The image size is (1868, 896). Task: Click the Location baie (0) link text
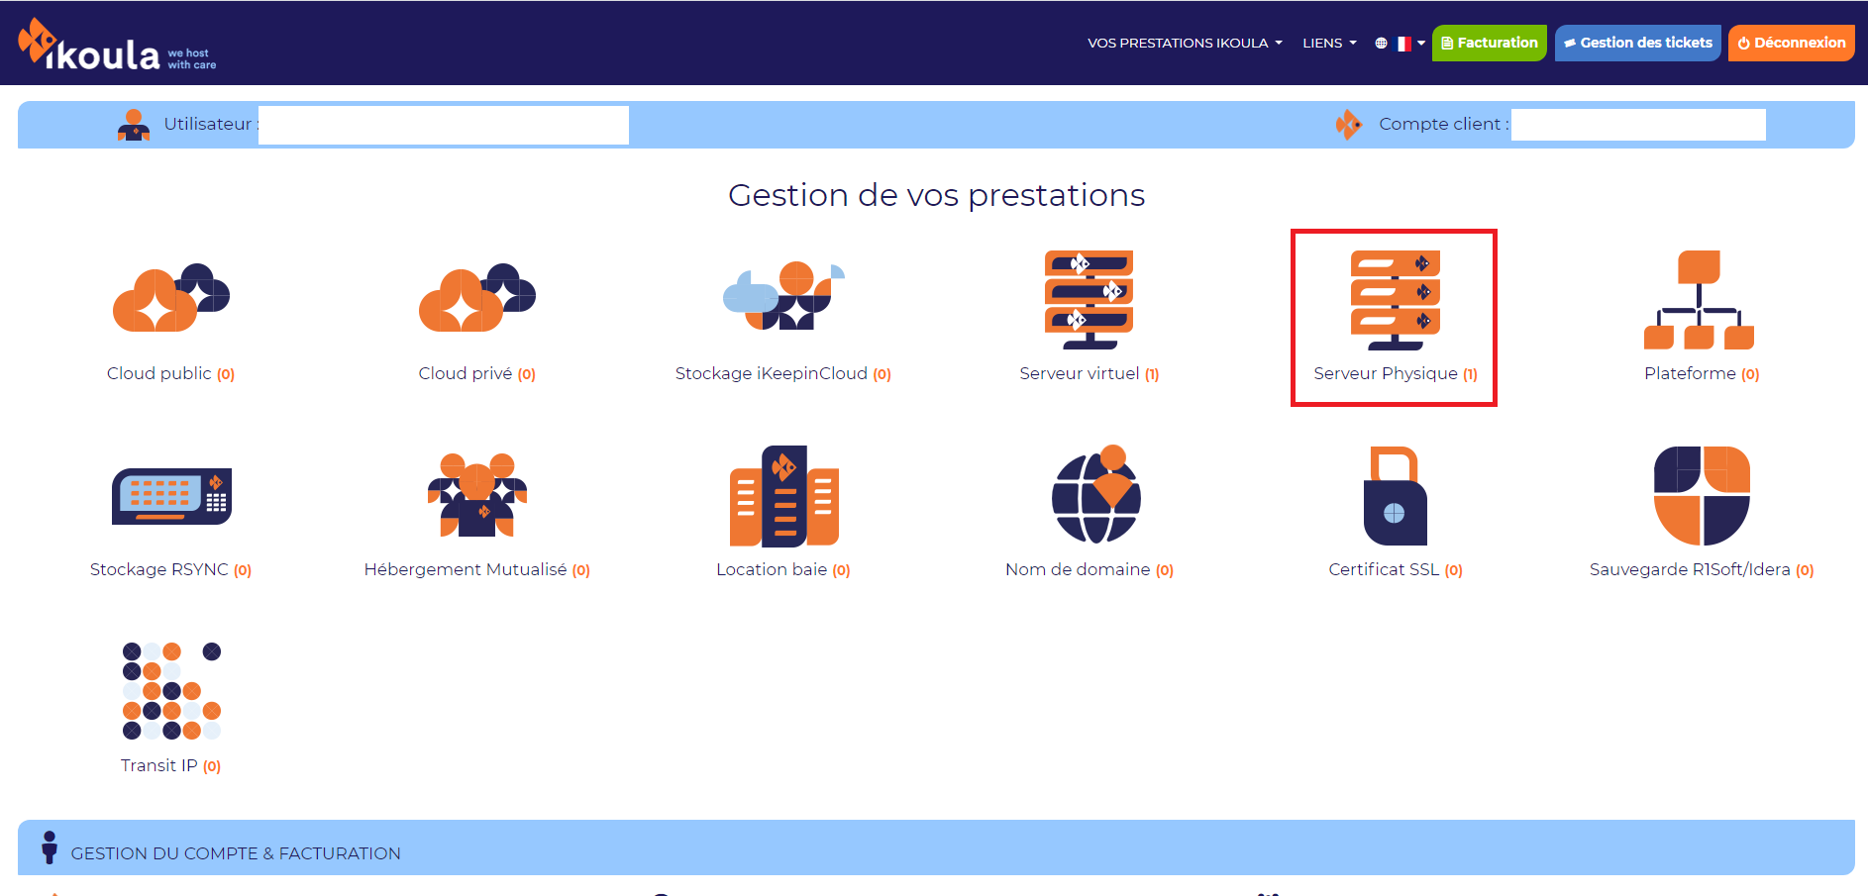click(x=783, y=569)
